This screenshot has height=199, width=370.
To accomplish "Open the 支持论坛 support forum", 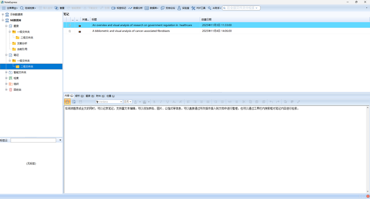I will [168, 8].
